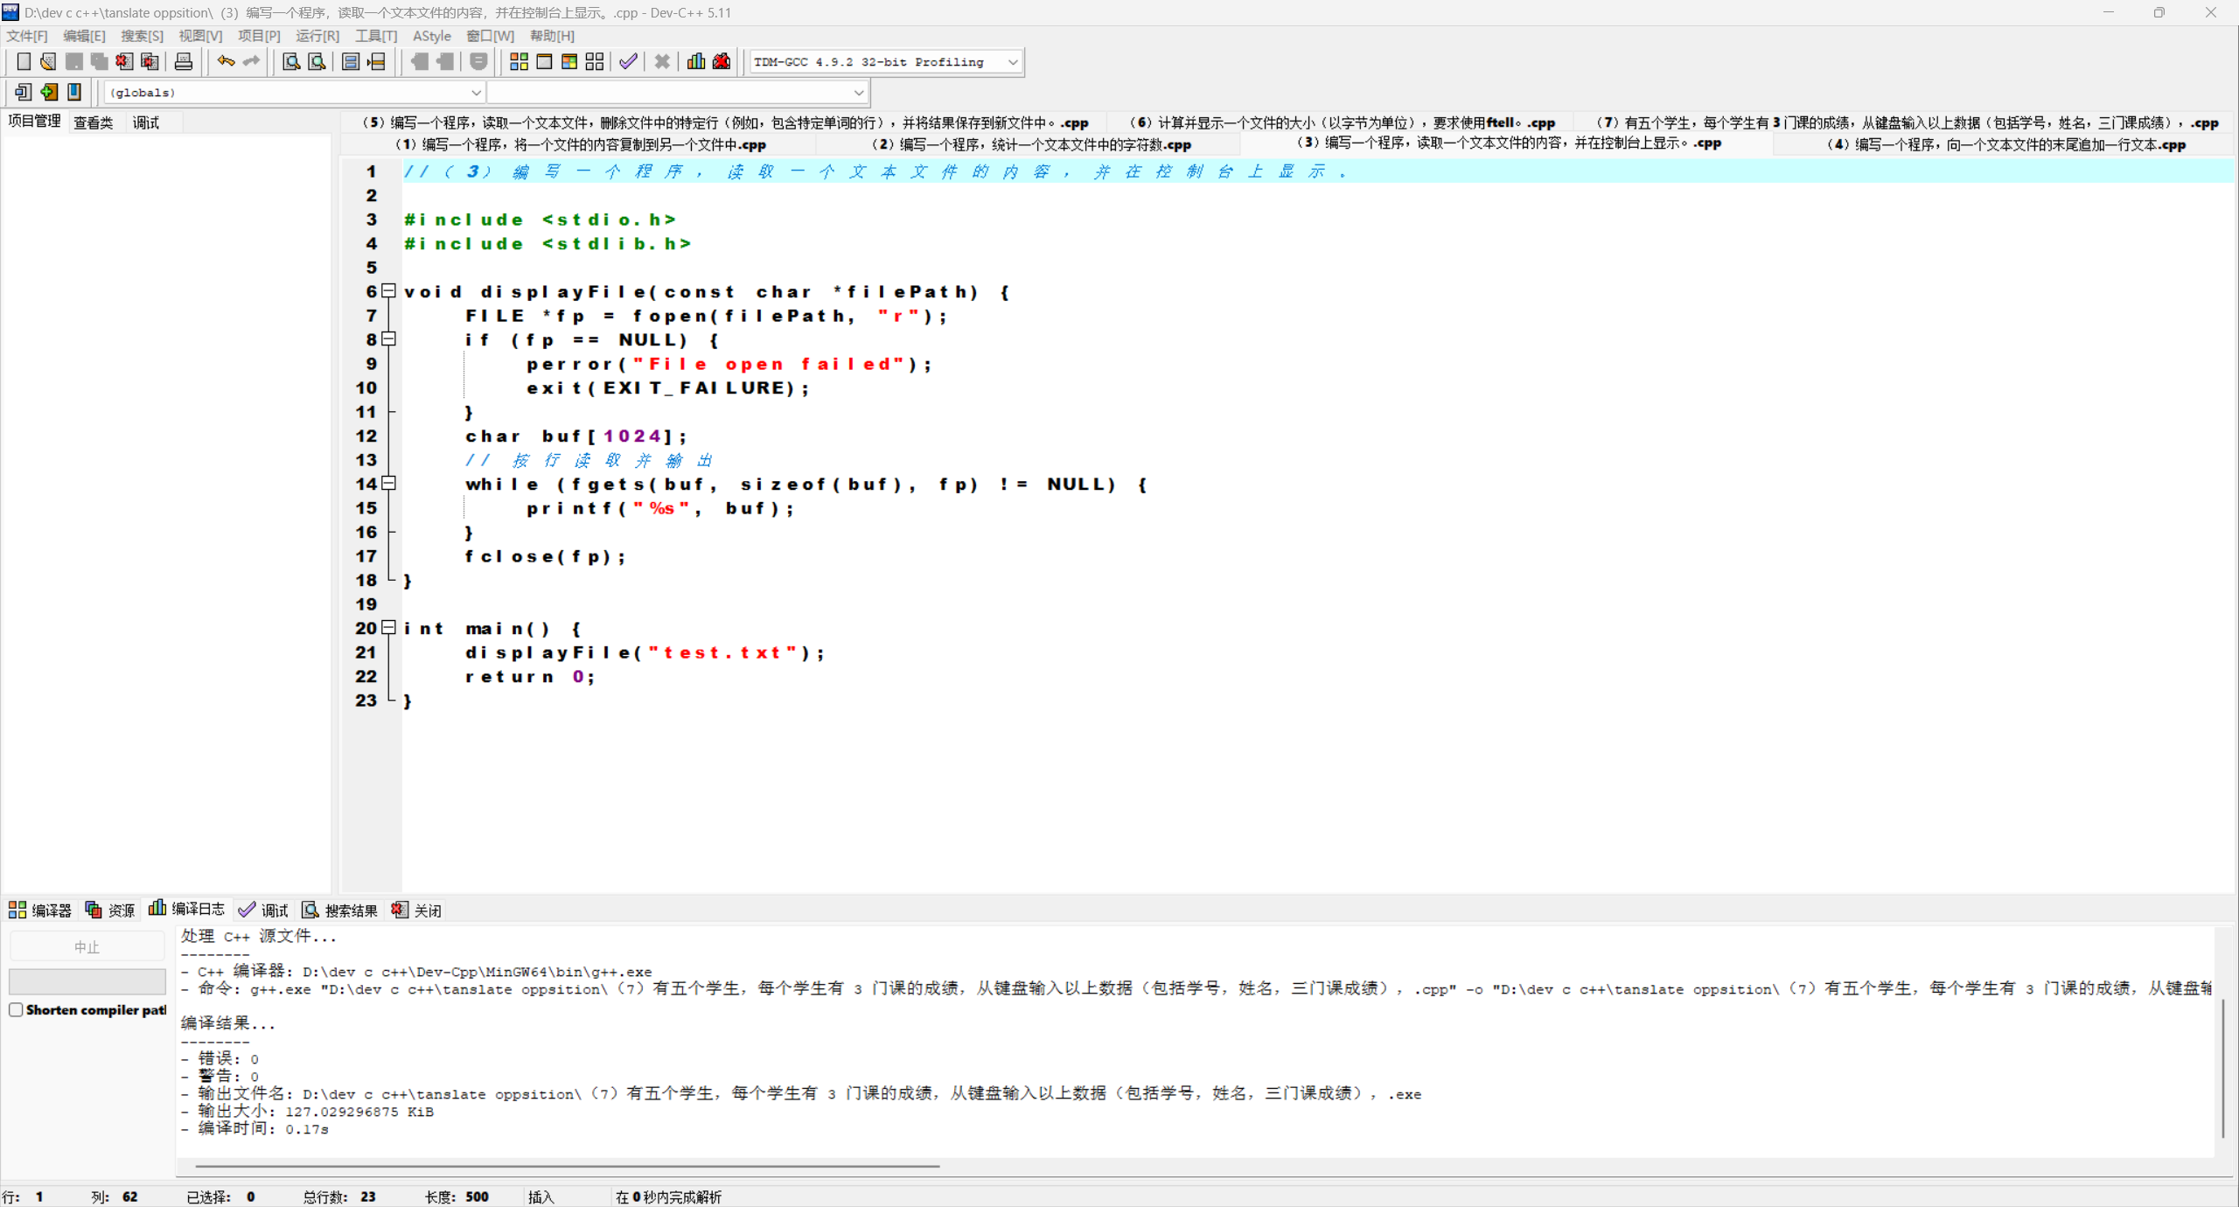Image resolution: width=2239 pixels, height=1207 pixels.
Task: Click the New source file icon
Action: click(24, 61)
